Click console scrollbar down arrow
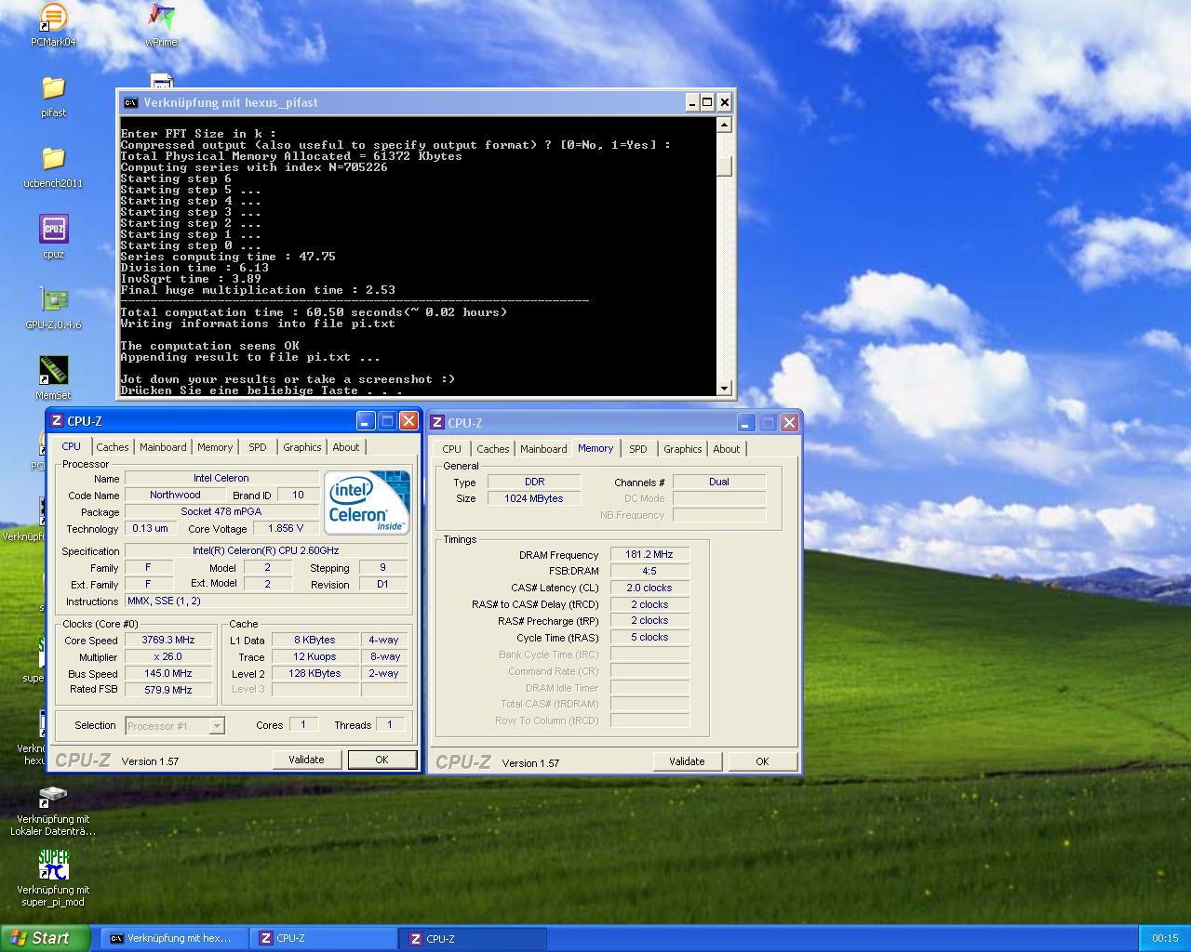The height and width of the screenshot is (952, 1191). (725, 388)
